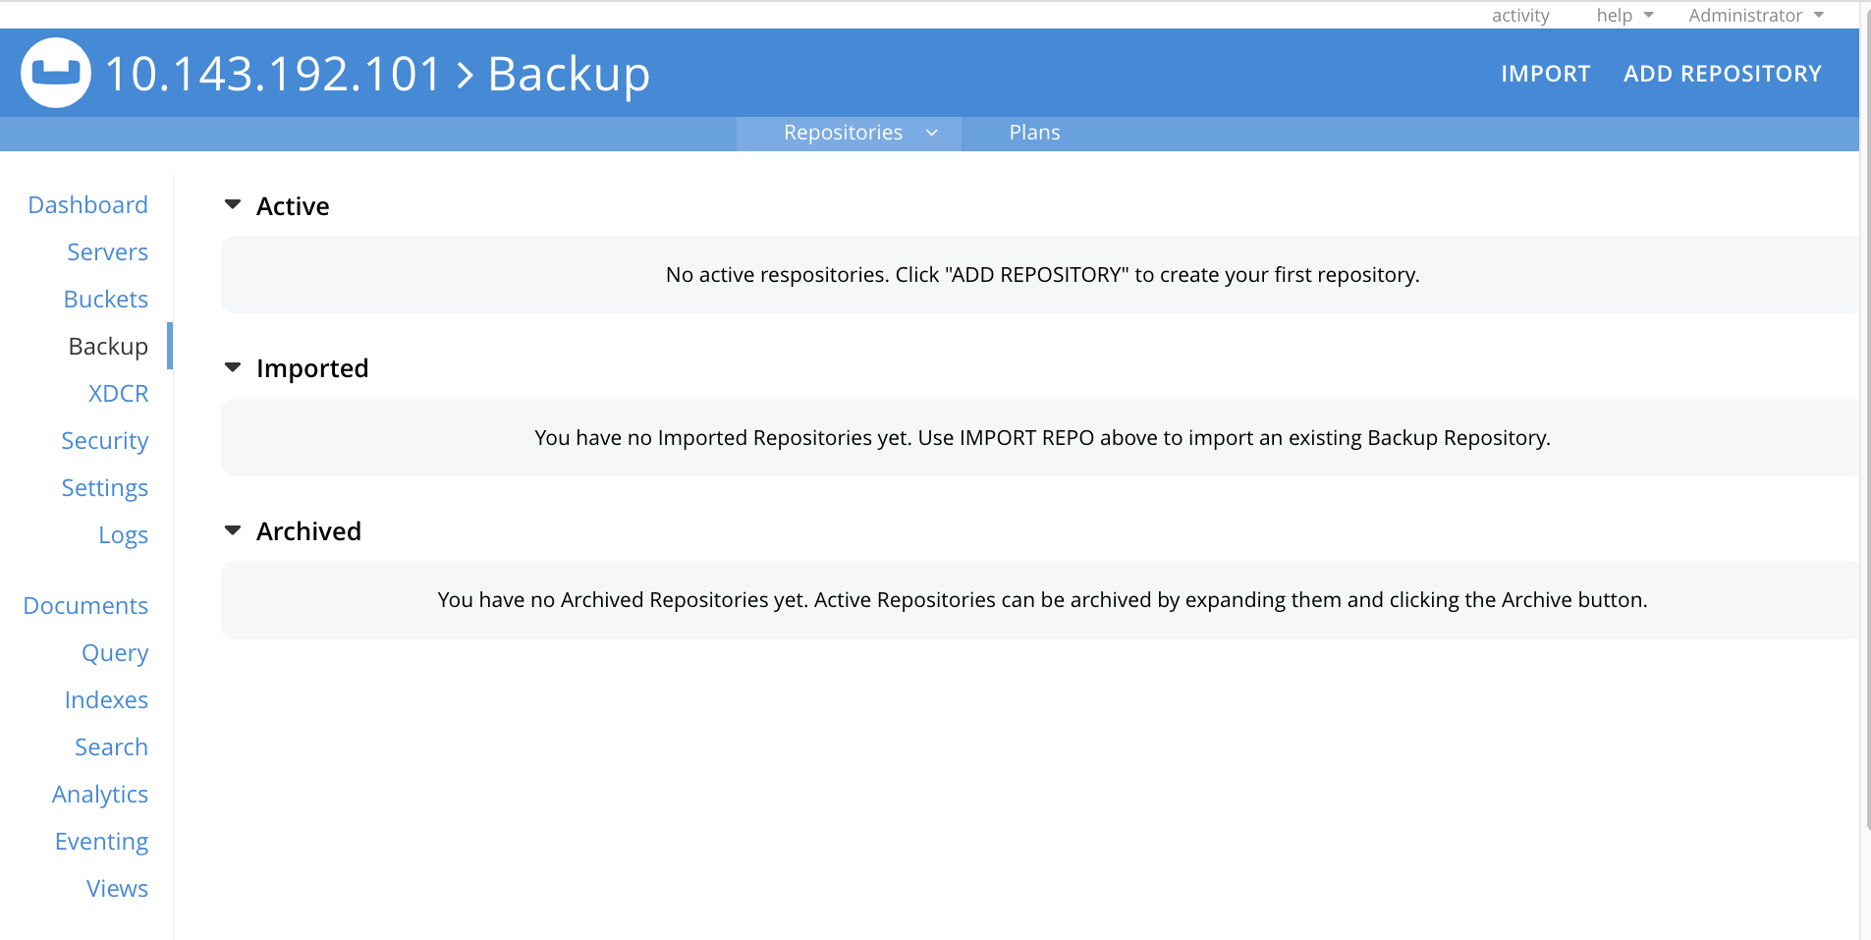Open the help dropdown
The width and height of the screenshot is (1871, 940).
(x=1623, y=15)
